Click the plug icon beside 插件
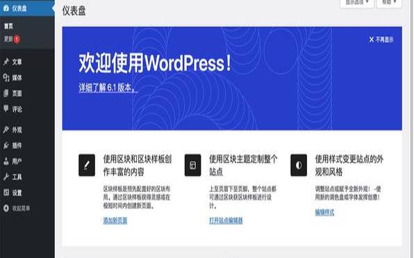 [6, 145]
